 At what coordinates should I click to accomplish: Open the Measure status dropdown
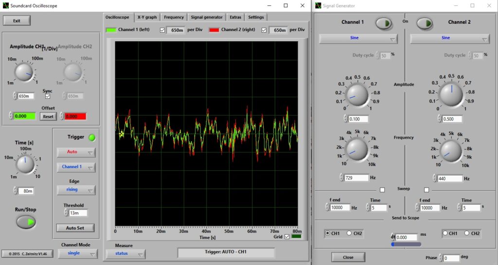point(126,254)
